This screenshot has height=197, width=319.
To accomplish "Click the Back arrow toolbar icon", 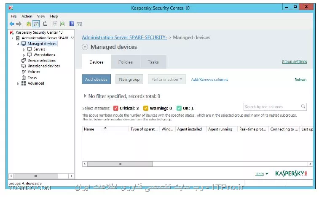I will 12,24.
